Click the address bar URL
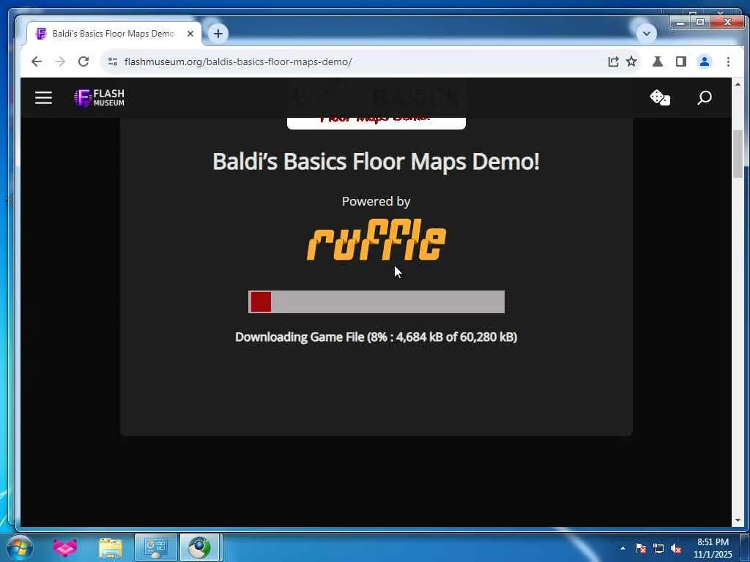Viewport: 750px width, 562px height. tap(238, 61)
